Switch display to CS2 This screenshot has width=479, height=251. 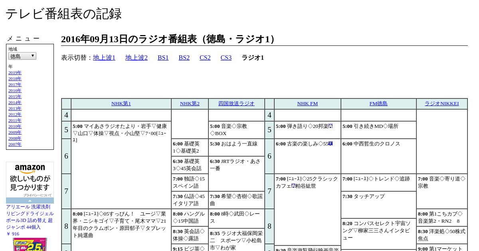click(x=205, y=58)
